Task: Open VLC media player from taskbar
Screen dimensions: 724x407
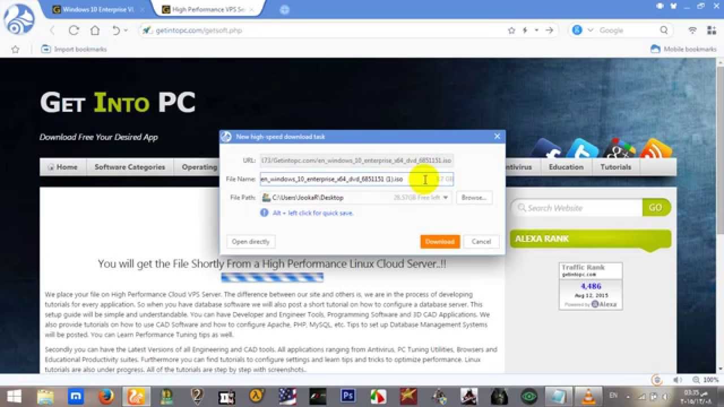Action: (589, 396)
